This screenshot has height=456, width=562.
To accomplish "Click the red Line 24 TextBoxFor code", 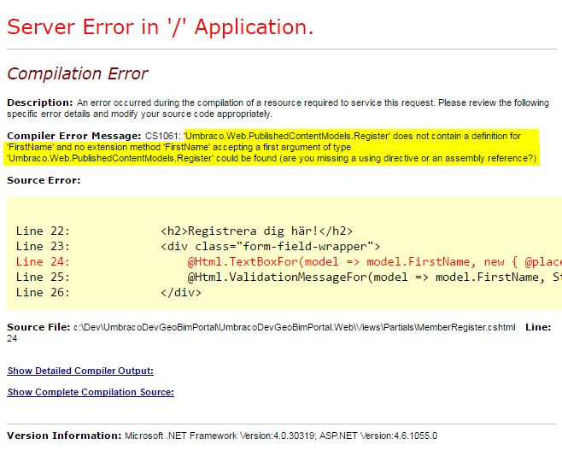I will point(289,262).
